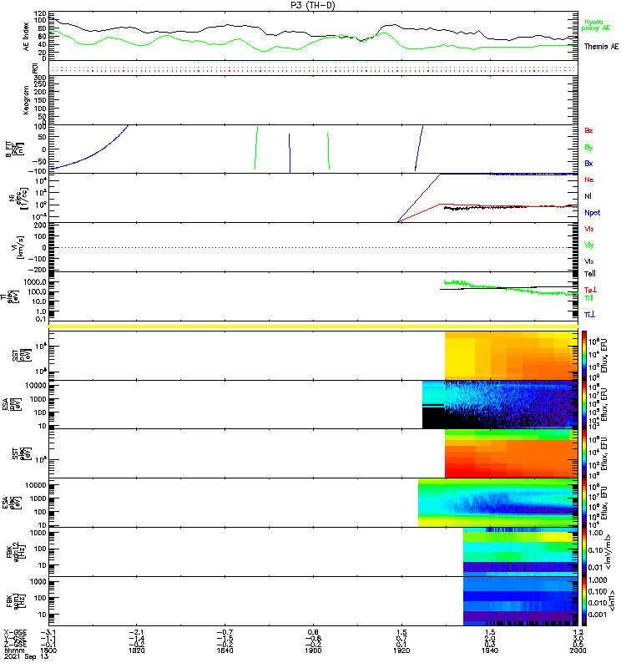
Task: Click the P3 (TH-D) plot title
Action: pyautogui.click(x=312, y=5)
